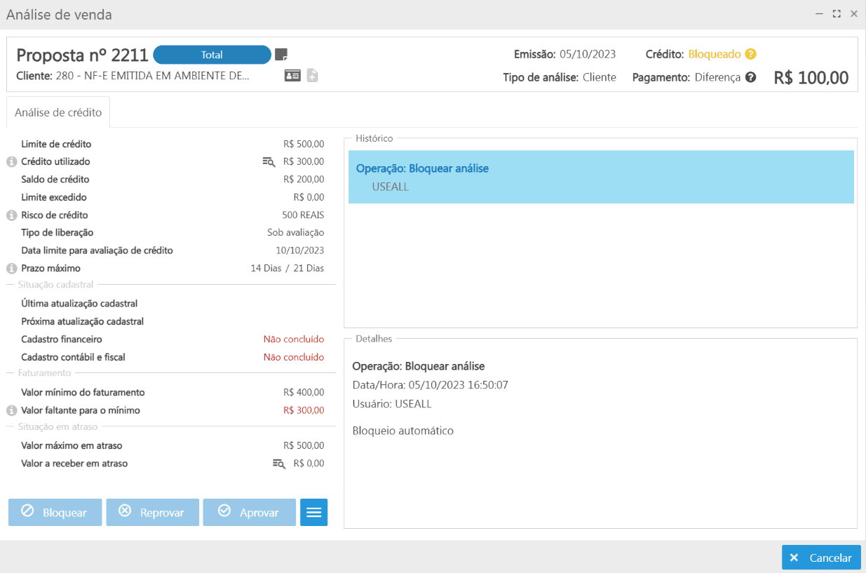Screen dimensions: 866x573
Task: Switch to the Análise de crédito tab
Action: coord(58,112)
